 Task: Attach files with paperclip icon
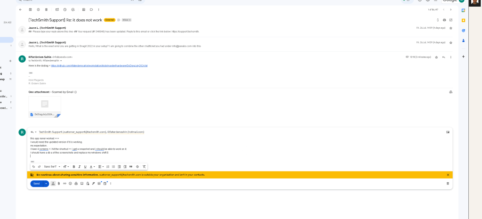coord(59,184)
